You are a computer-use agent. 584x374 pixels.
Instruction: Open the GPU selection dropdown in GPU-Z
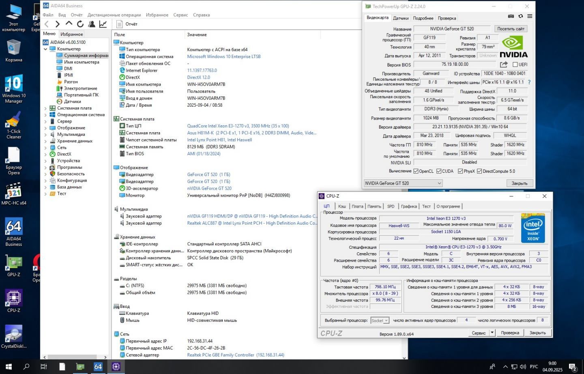(403, 183)
